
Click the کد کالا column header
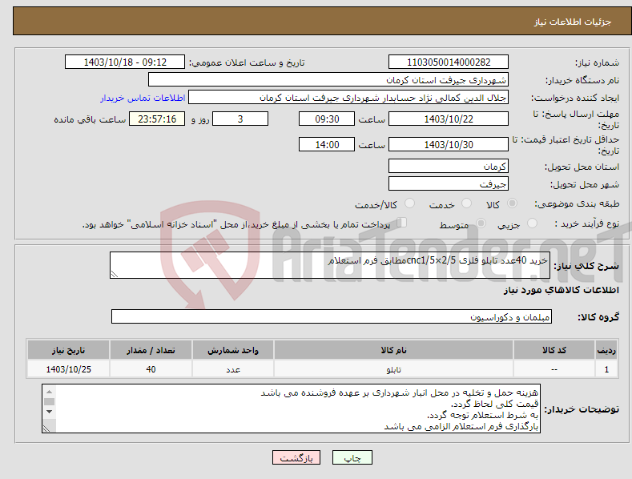point(554,350)
